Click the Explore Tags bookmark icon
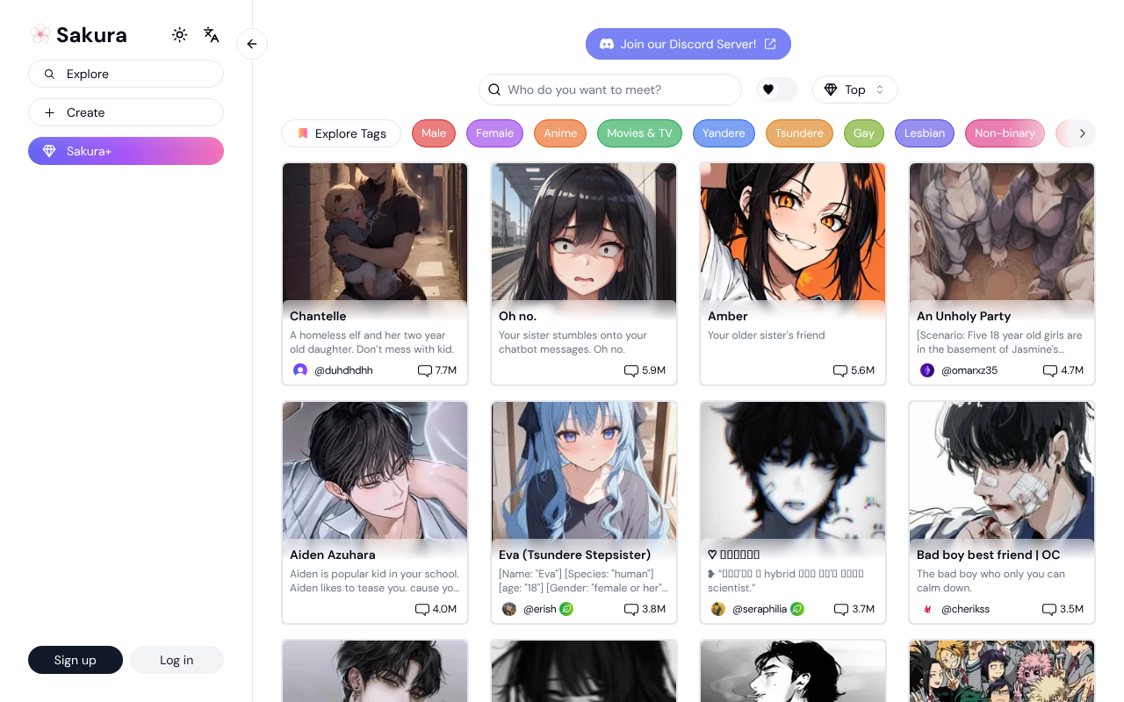Screen dimensions: 1124x702 click(x=302, y=133)
